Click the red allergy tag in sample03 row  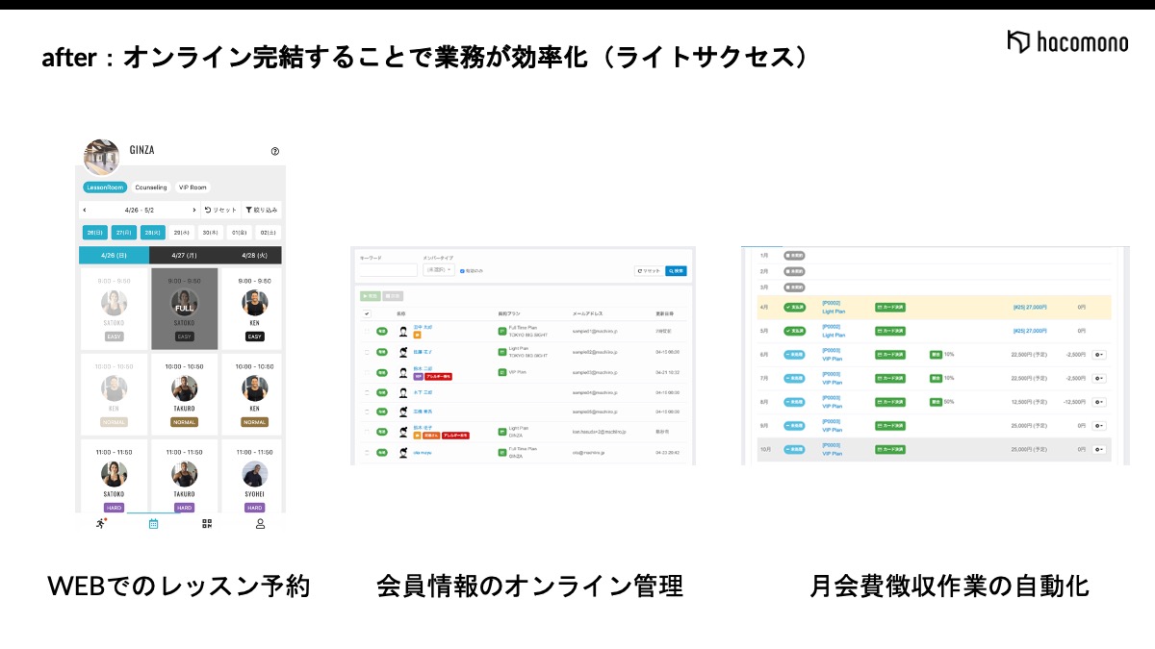[x=438, y=377]
